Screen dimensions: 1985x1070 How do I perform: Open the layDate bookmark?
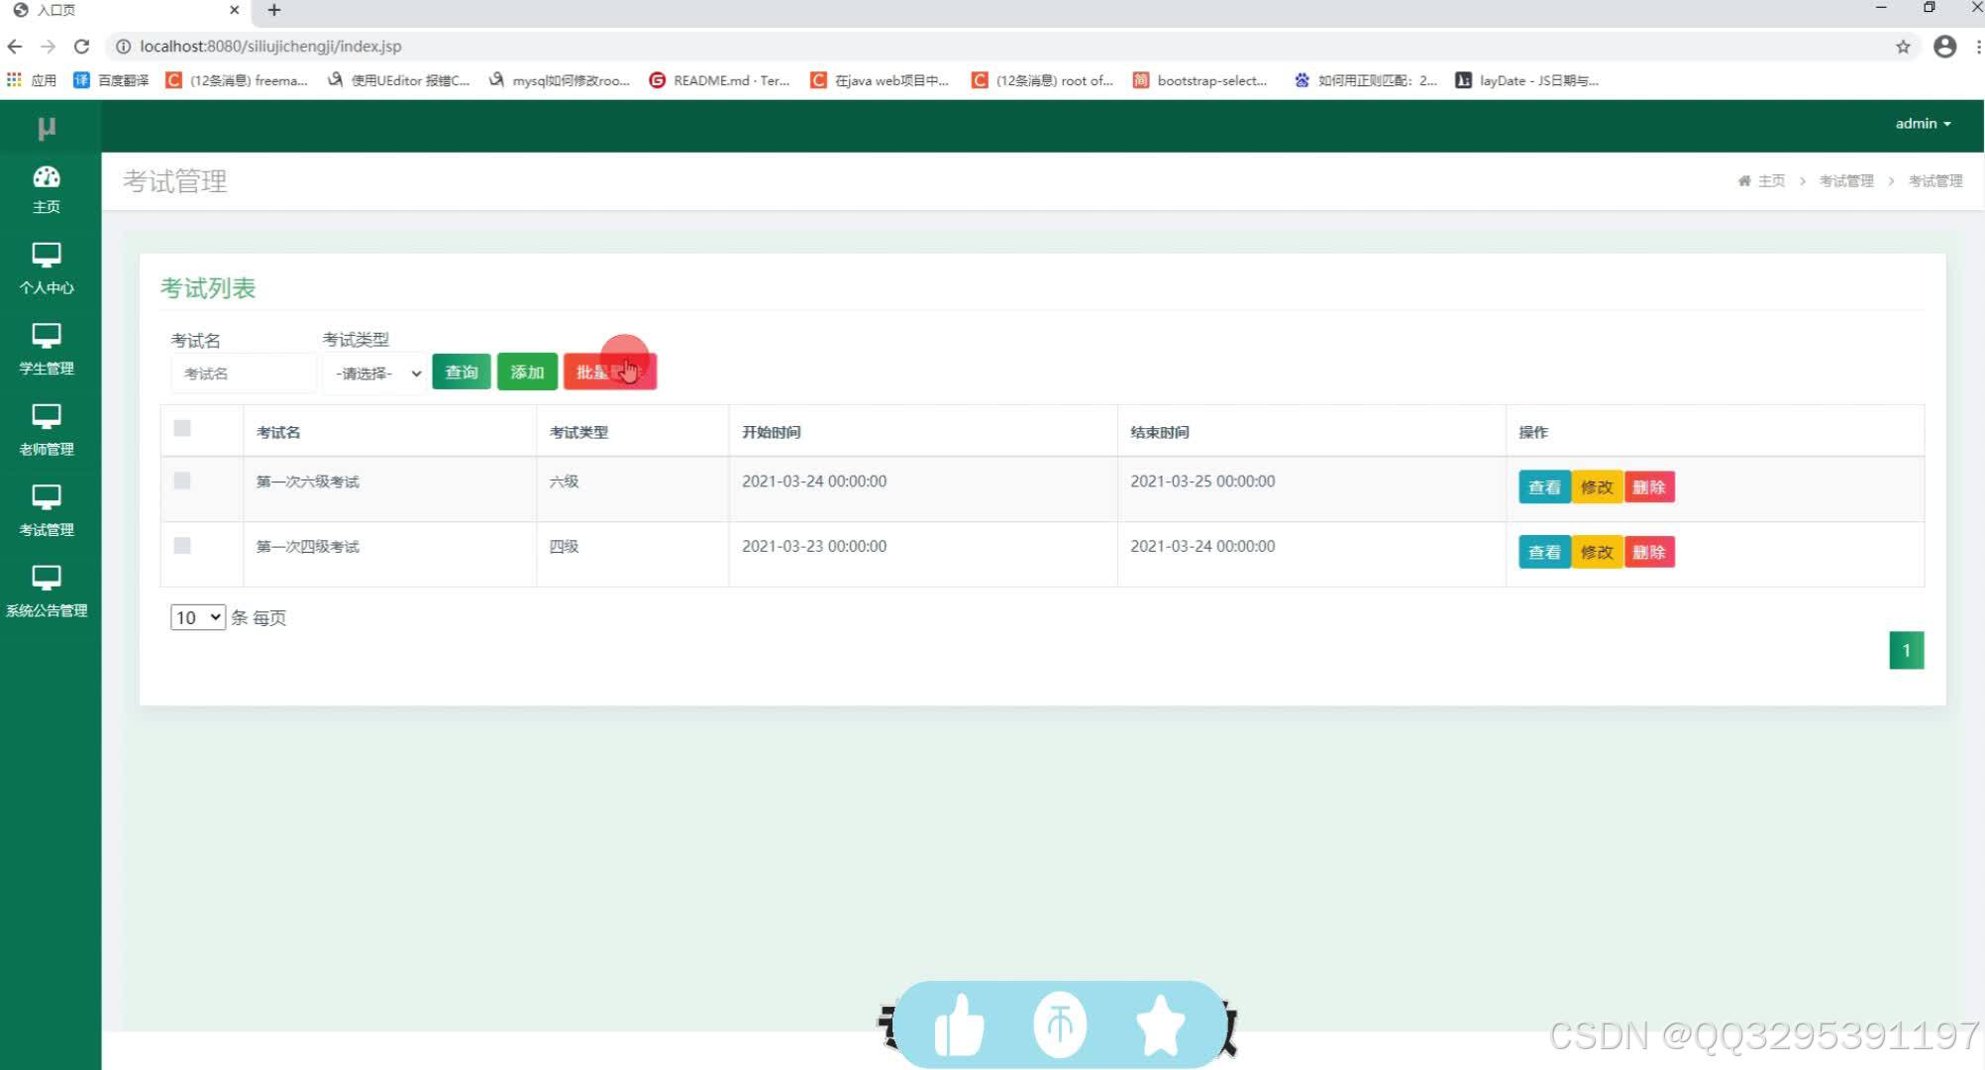pos(1526,80)
